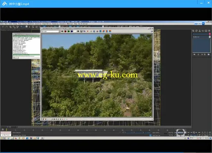Click Add Time Tag
212x153 pixels.
[156, 135]
